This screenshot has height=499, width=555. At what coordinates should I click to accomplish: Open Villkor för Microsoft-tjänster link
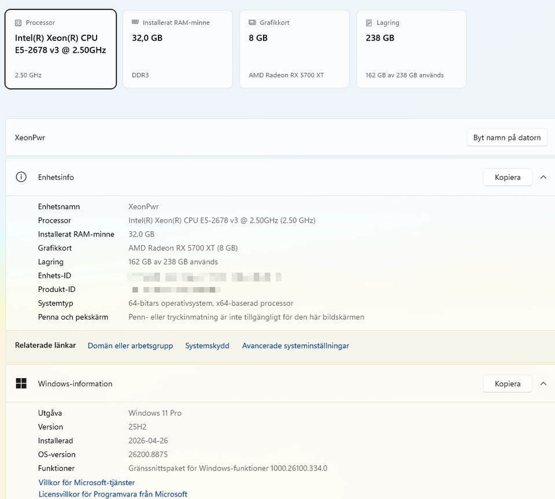[x=87, y=482]
